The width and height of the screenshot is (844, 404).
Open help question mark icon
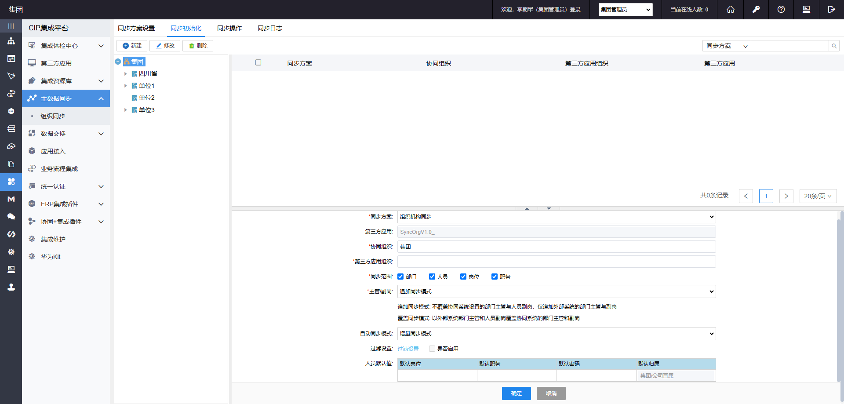781,9
